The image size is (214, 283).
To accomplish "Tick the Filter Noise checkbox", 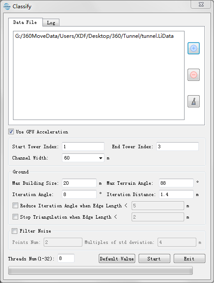I will [x=14, y=231].
